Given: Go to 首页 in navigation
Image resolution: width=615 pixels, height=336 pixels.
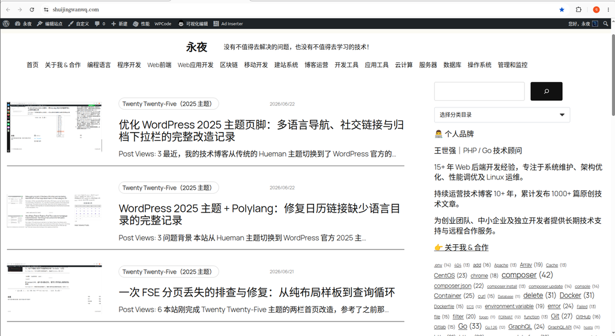Looking at the screenshot, I should tap(32, 65).
